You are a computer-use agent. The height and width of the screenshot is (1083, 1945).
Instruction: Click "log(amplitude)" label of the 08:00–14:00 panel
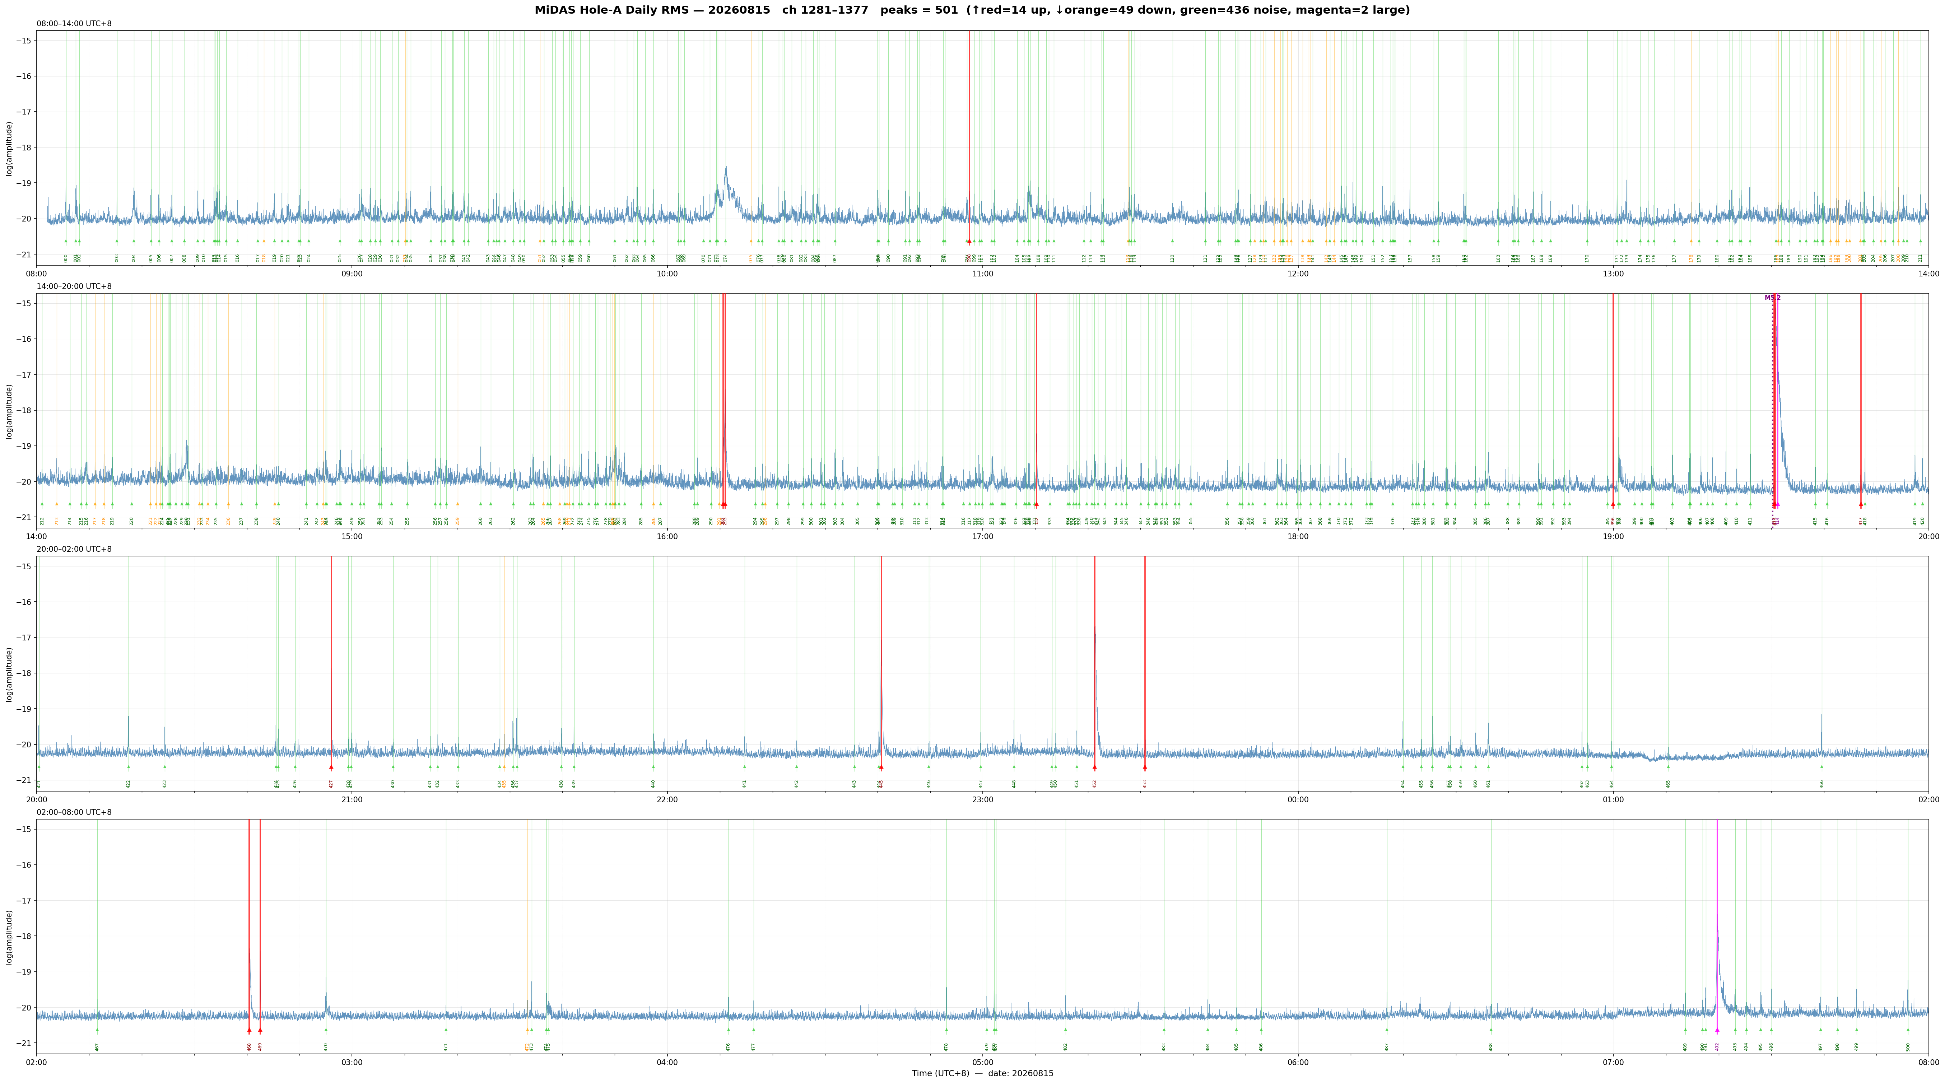coord(9,148)
